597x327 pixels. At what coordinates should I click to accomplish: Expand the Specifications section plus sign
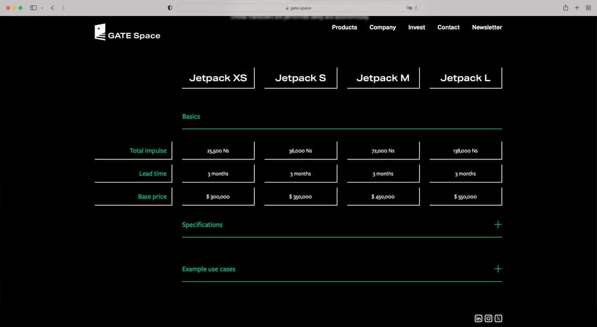point(498,224)
